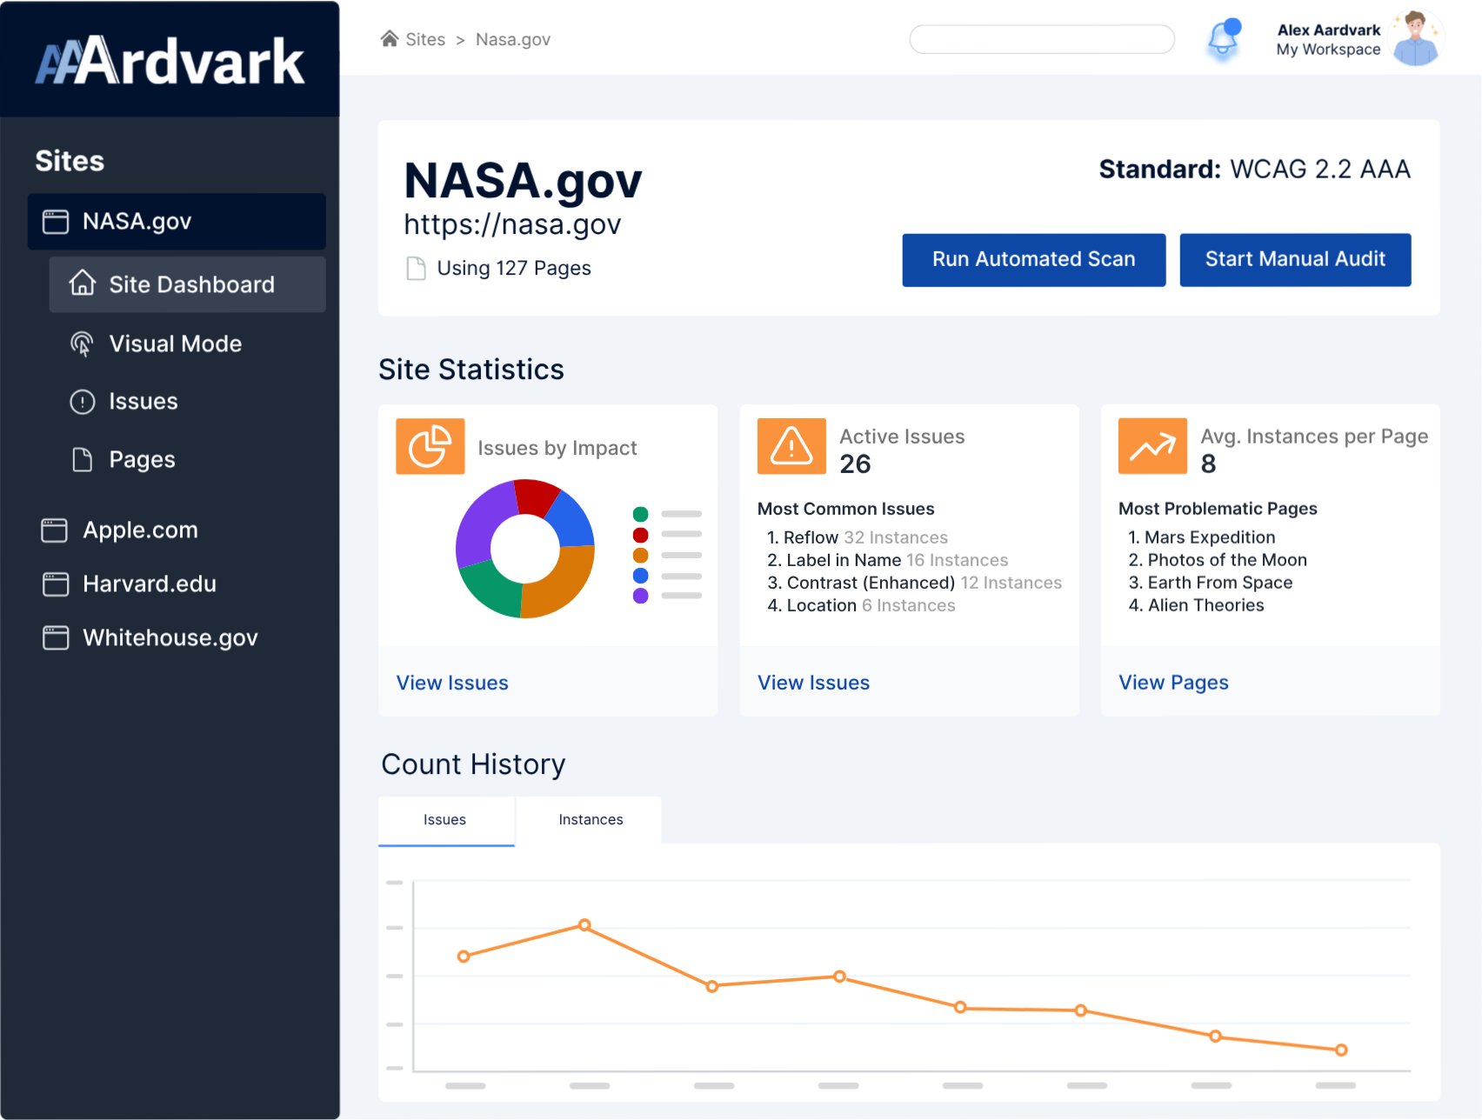Click Sites in the breadcrumb
The image size is (1482, 1120).
(424, 39)
